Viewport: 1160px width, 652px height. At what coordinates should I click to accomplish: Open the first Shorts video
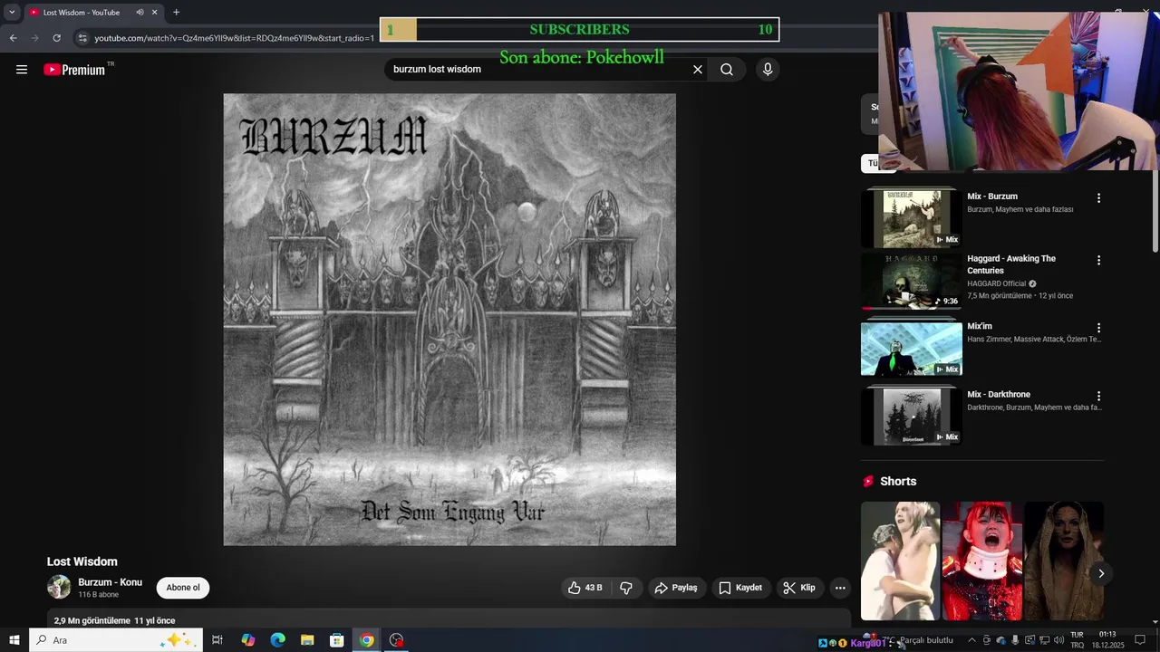pos(900,561)
